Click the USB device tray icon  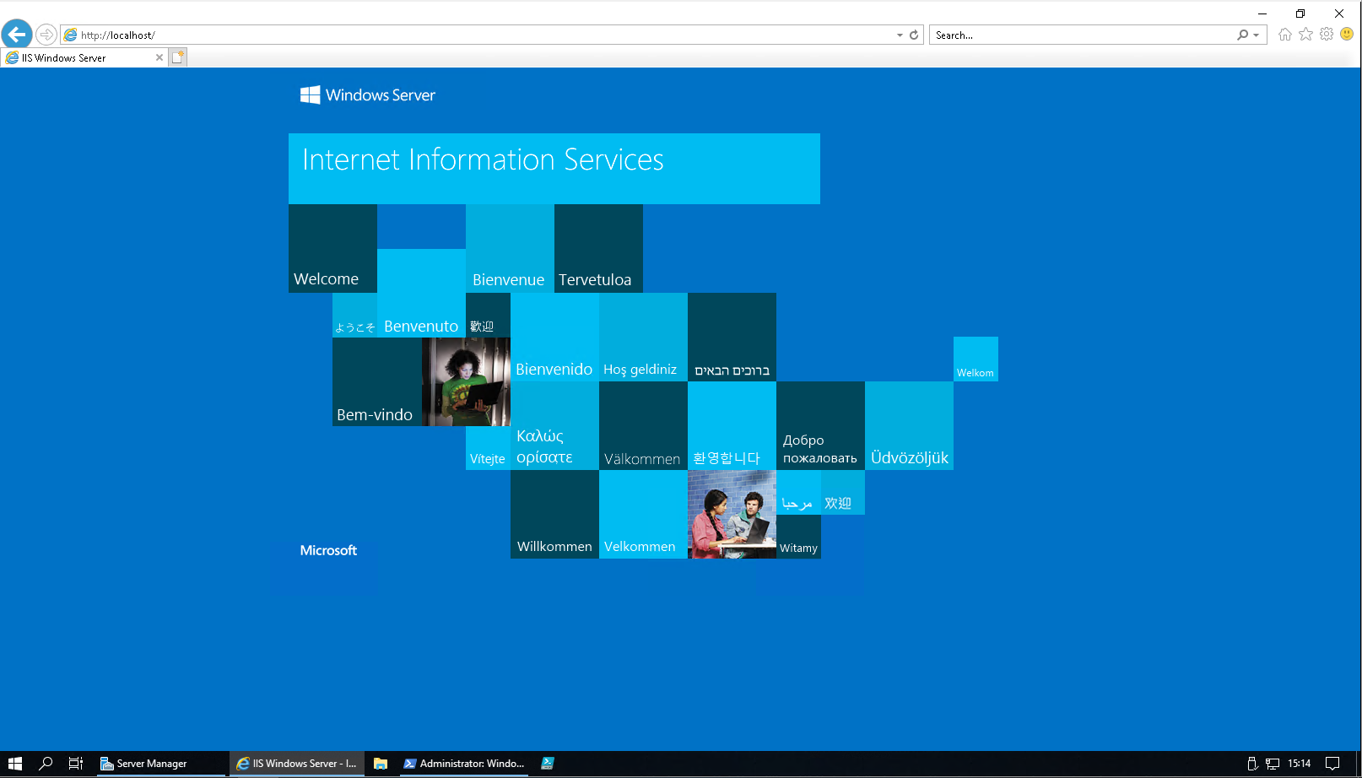(1252, 764)
